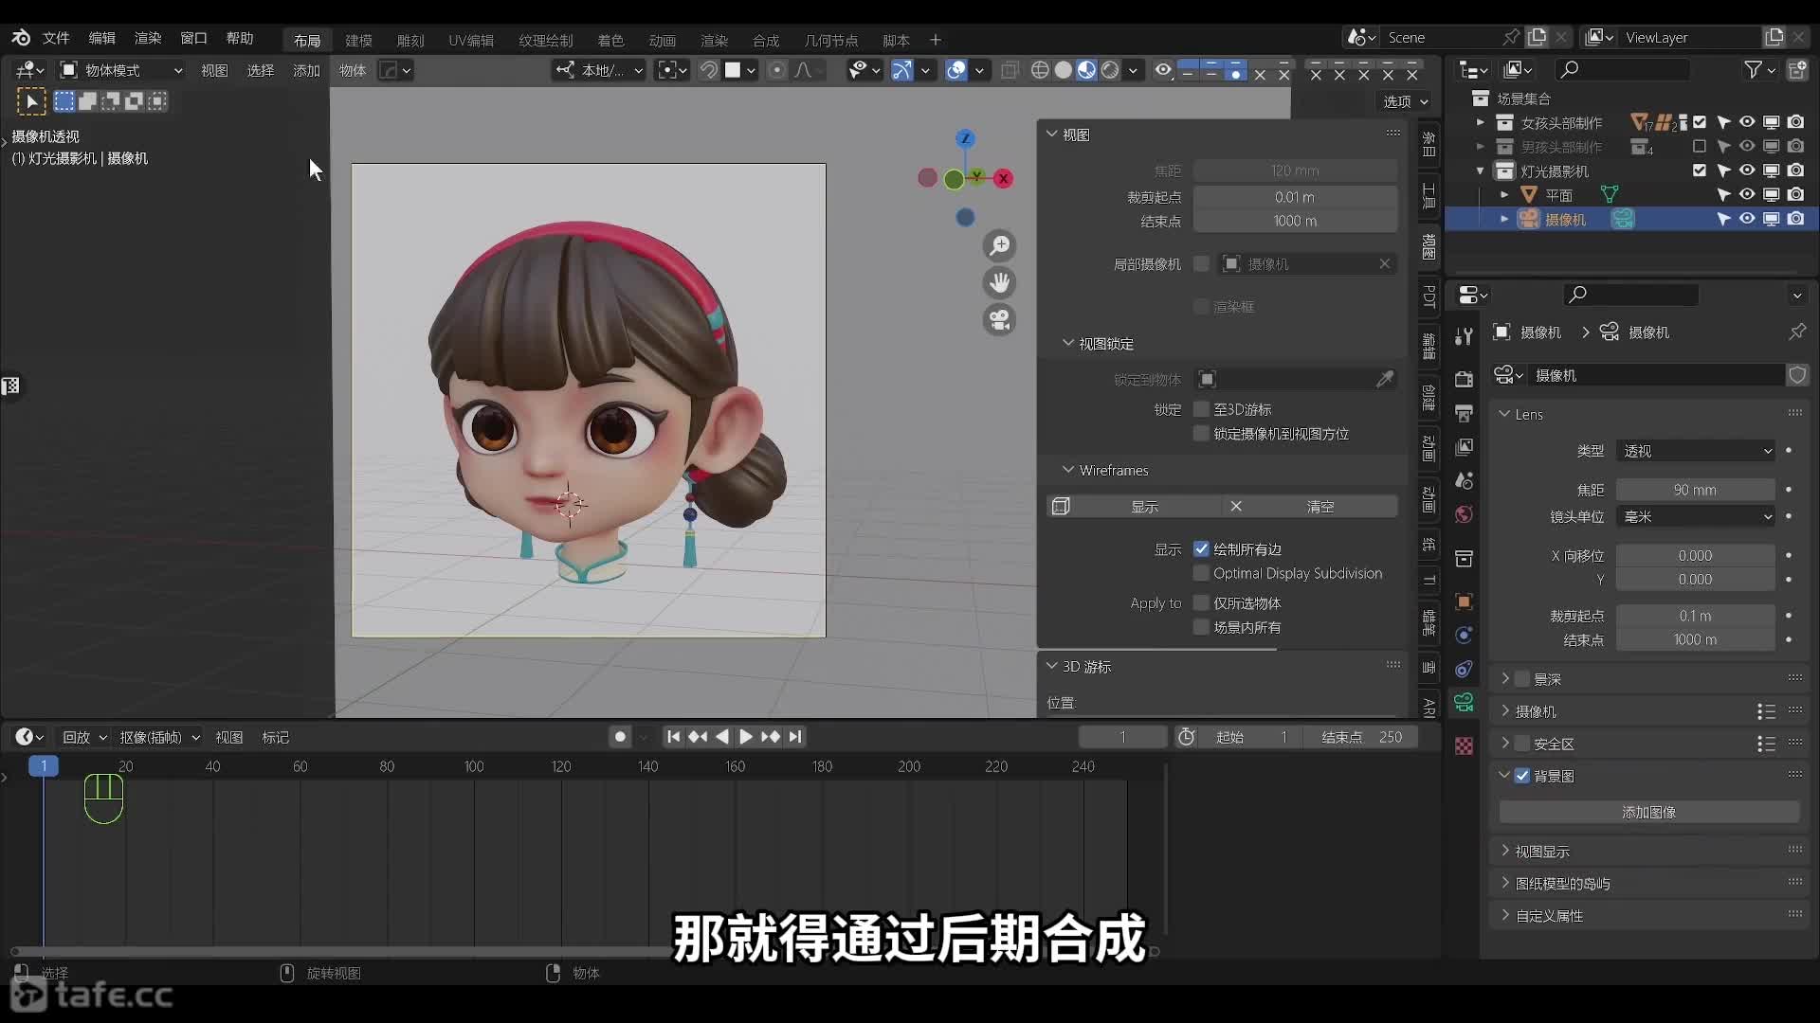Open Render properties tab

click(x=1464, y=379)
